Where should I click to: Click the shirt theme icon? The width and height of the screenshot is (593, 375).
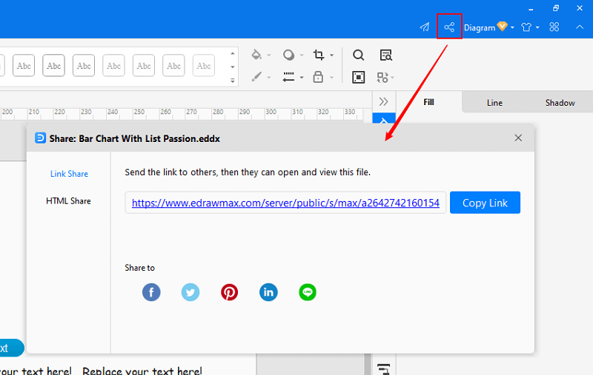526,27
